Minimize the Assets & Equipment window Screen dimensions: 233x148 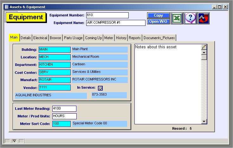click(x=214, y=7)
